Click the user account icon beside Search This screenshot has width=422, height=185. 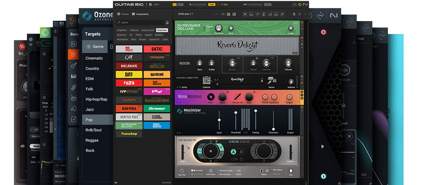(x=167, y=22)
